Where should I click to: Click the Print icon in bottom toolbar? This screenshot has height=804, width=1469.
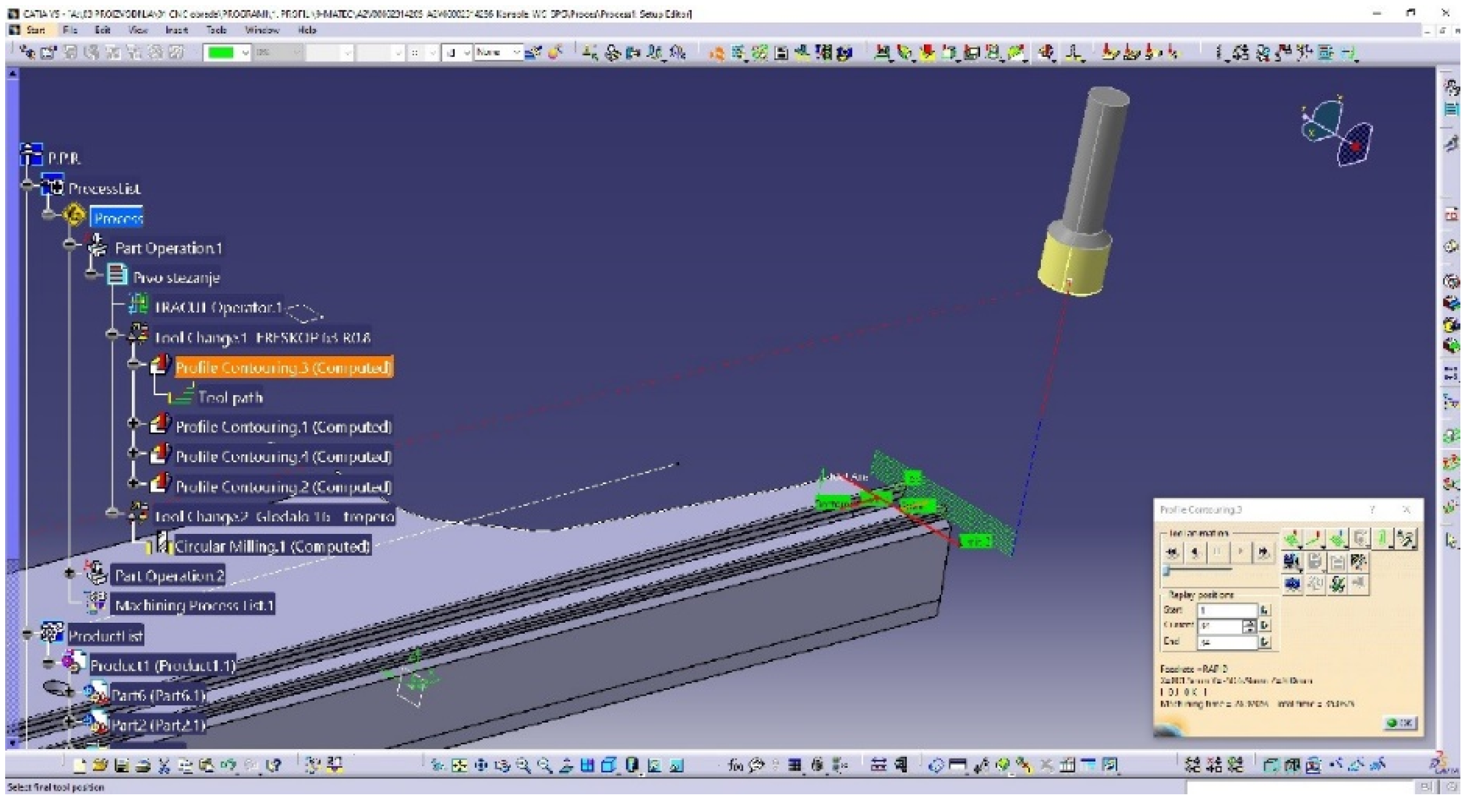(x=143, y=766)
